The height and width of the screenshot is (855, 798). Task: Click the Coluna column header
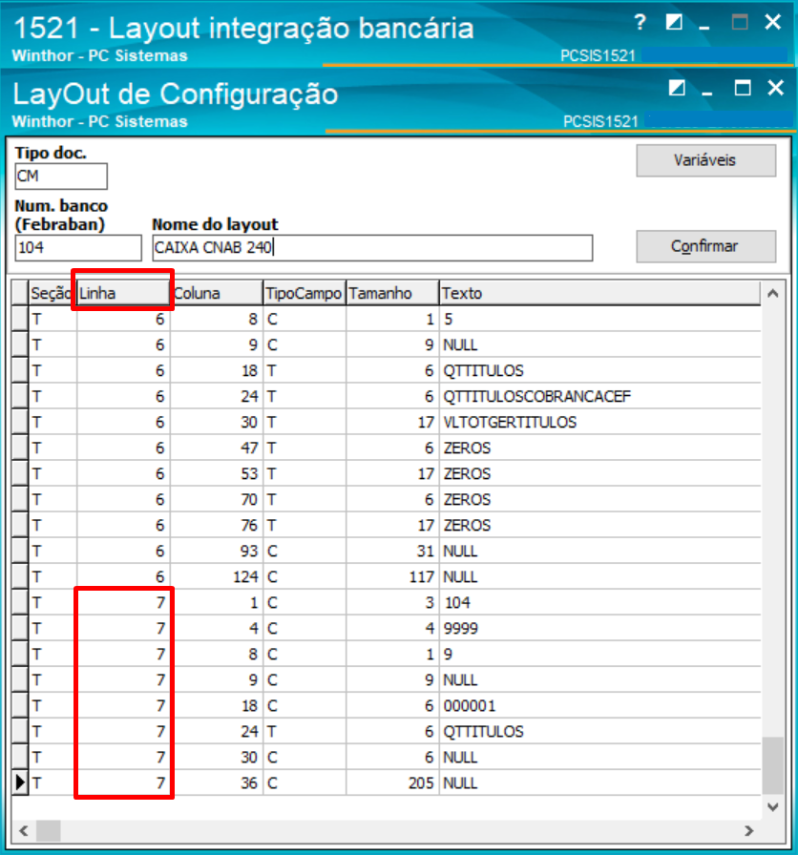[217, 293]
